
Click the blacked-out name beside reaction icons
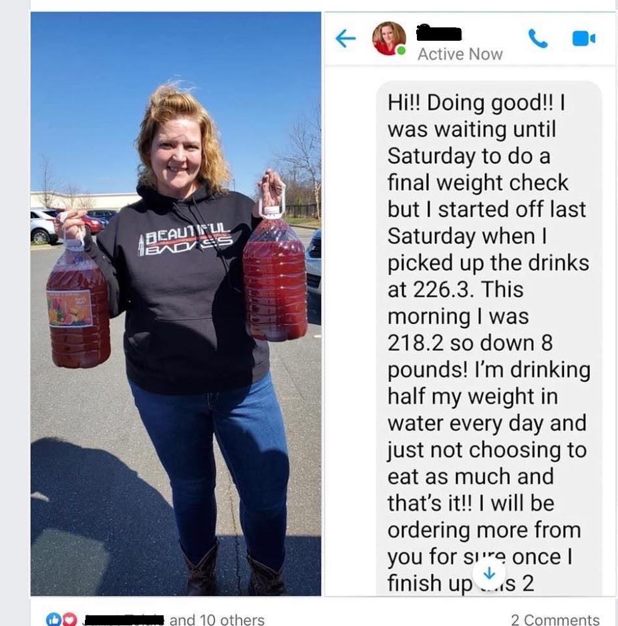124,619
